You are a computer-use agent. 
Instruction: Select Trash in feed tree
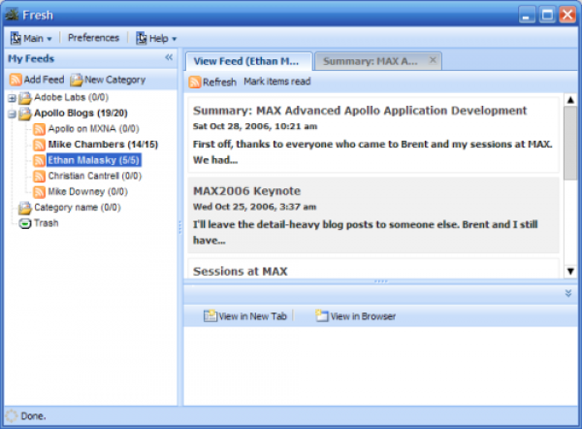click(x=46, y=223)
